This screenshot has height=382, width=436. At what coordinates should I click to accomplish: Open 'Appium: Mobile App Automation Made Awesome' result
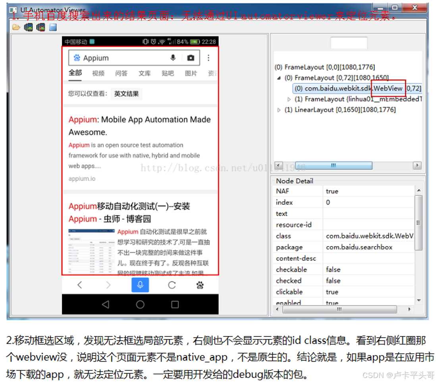pos(140,125)
